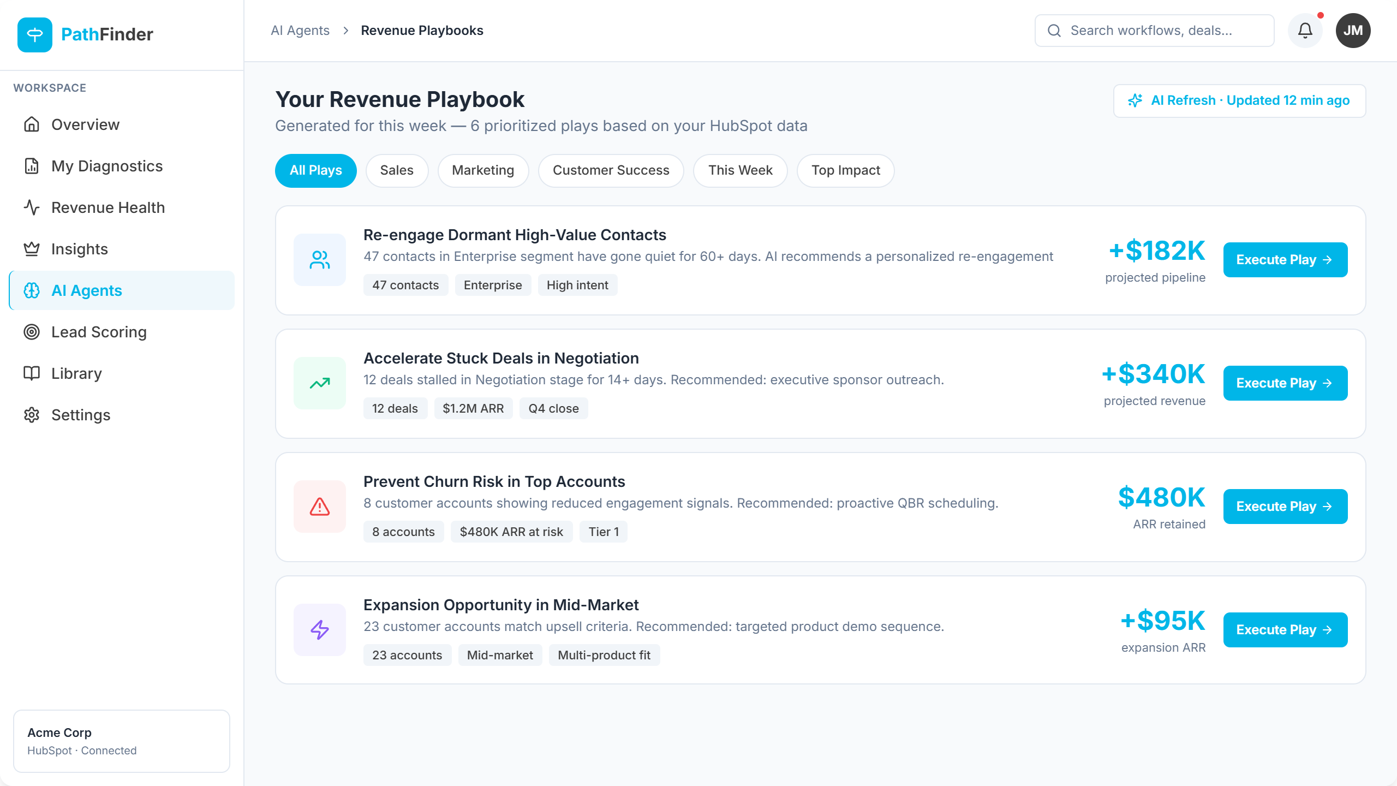Viewport: 1397px width, 786px height.
Task: Show plays for This Week
Action: [740, 171]
